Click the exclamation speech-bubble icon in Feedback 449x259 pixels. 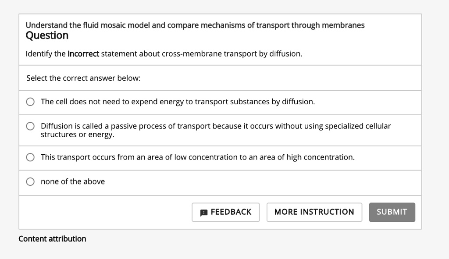click(x=204, y=213)
